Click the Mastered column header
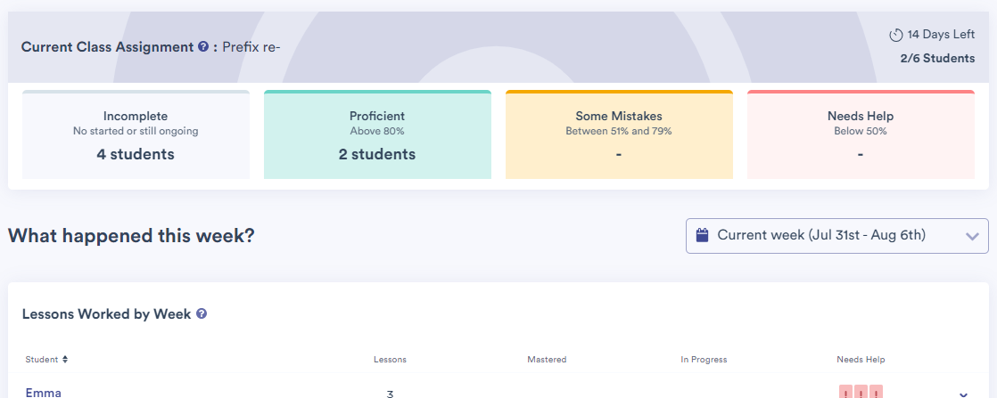Viewport: 997px width, 398px height. tap(547, 360)
